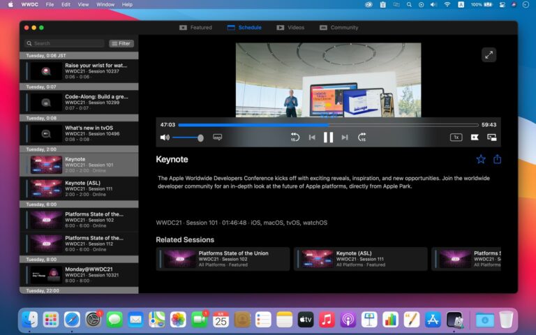Open Messages from the Dock

114,320
